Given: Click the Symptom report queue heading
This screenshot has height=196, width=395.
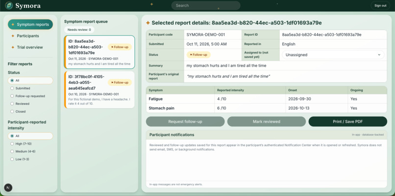Looking at the screenshot, I should (x=86, y=22).
